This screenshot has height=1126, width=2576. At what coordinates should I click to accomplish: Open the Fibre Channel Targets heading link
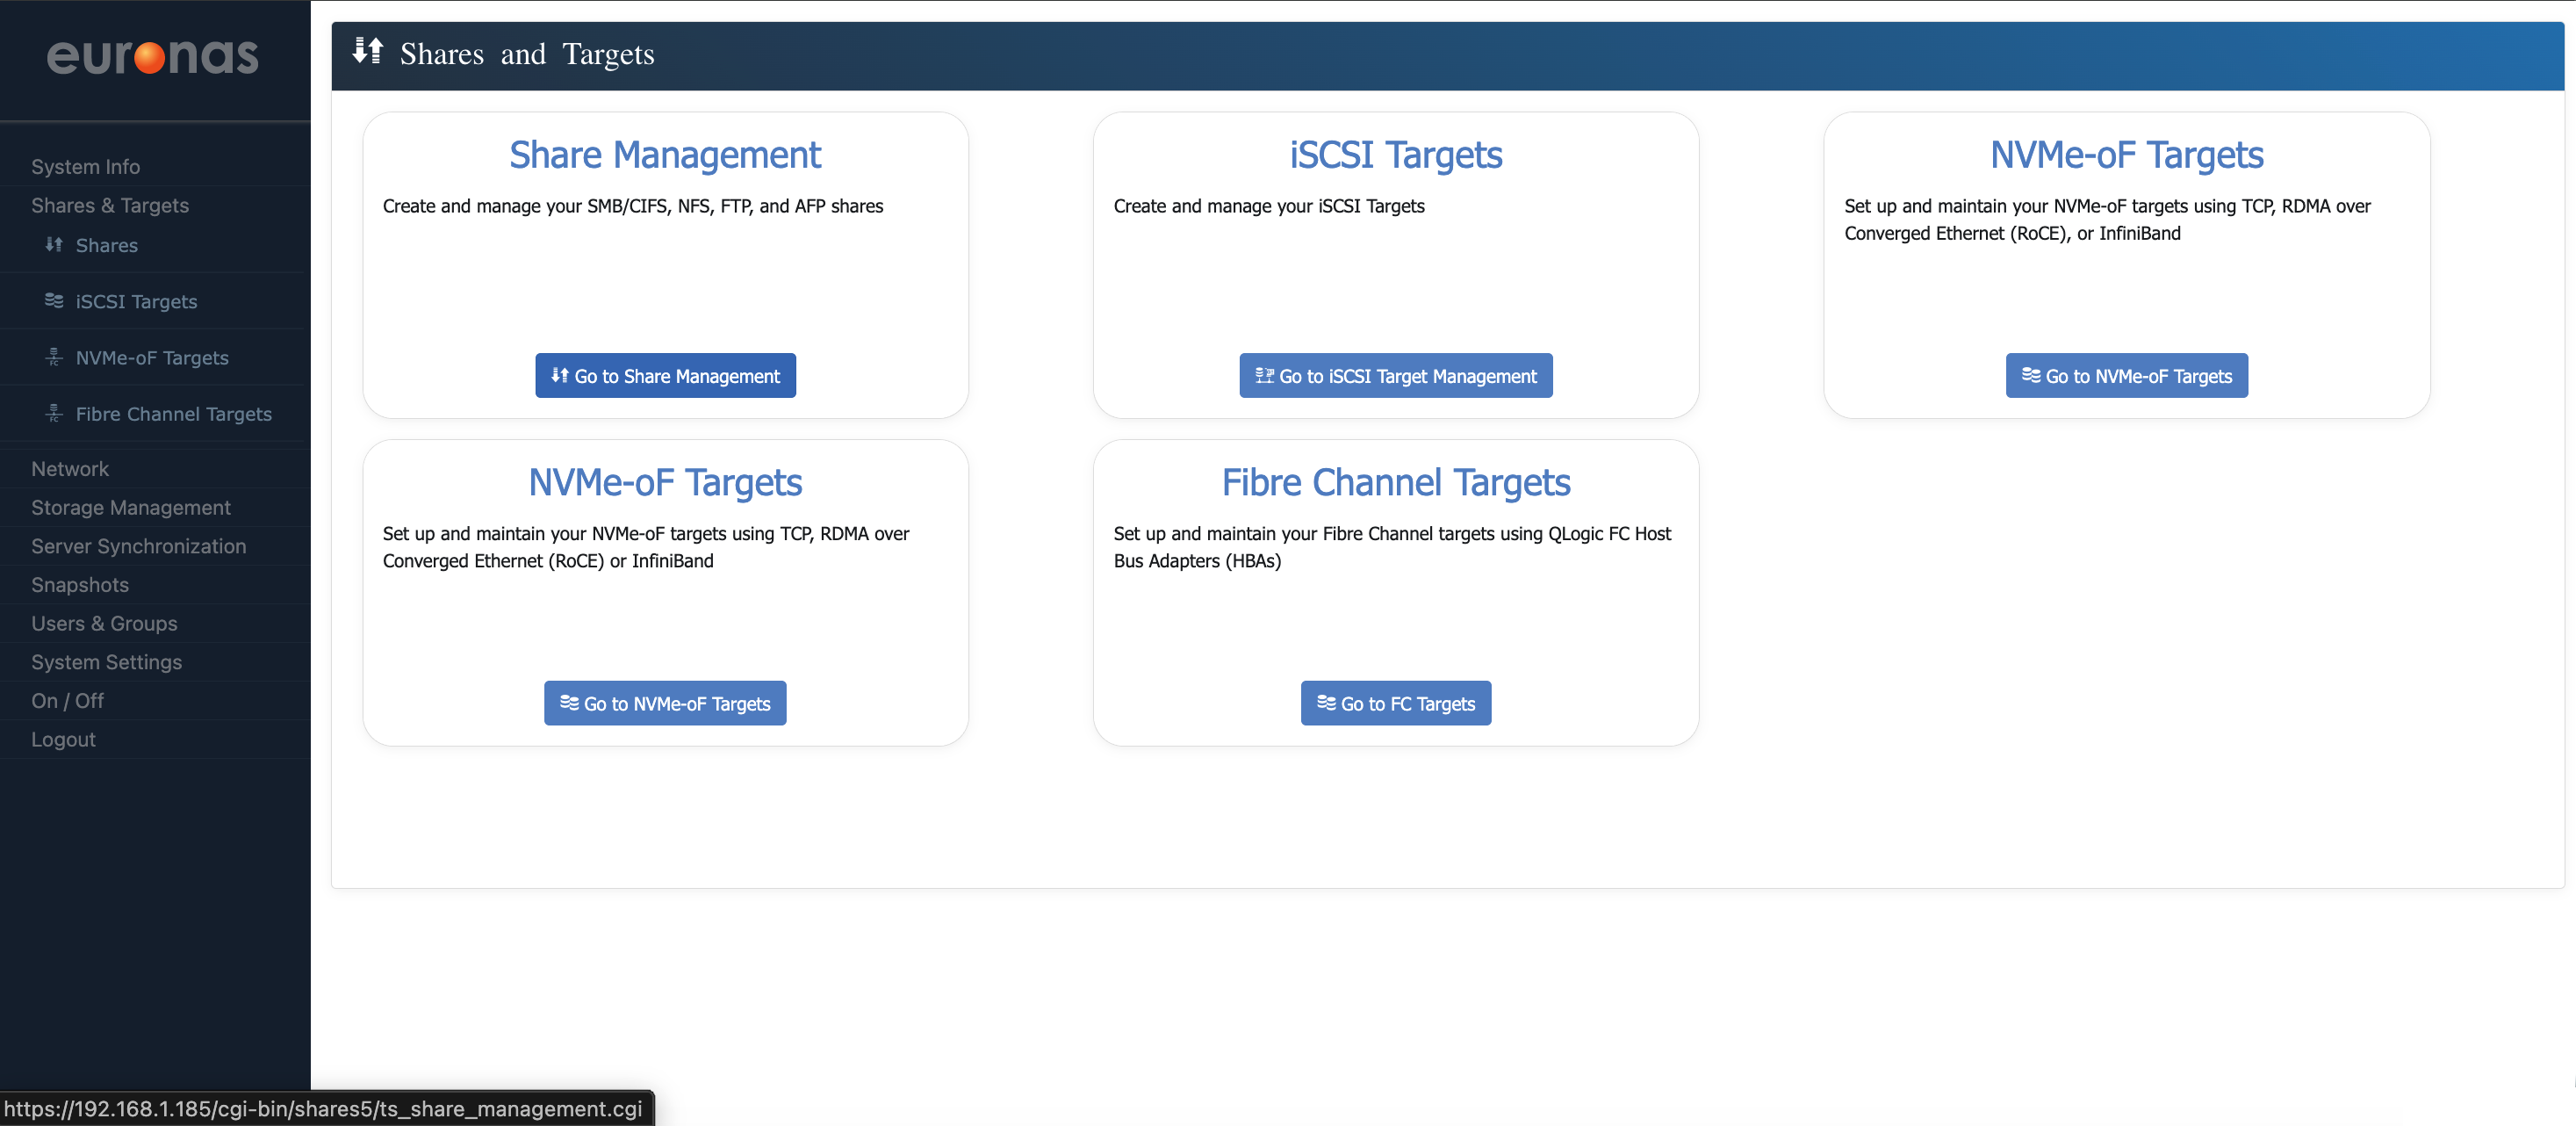[x=1395, y=483]
